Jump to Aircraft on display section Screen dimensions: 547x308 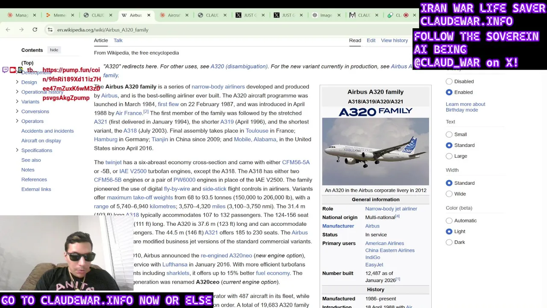tap(41, 141)
